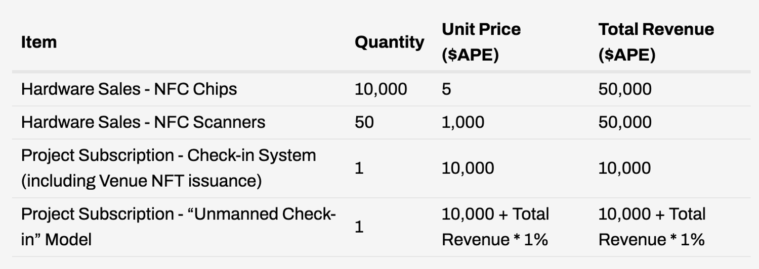Click the quantity 1 in Unmanned Check-in row
759x269 pixels.
[359, 227]
